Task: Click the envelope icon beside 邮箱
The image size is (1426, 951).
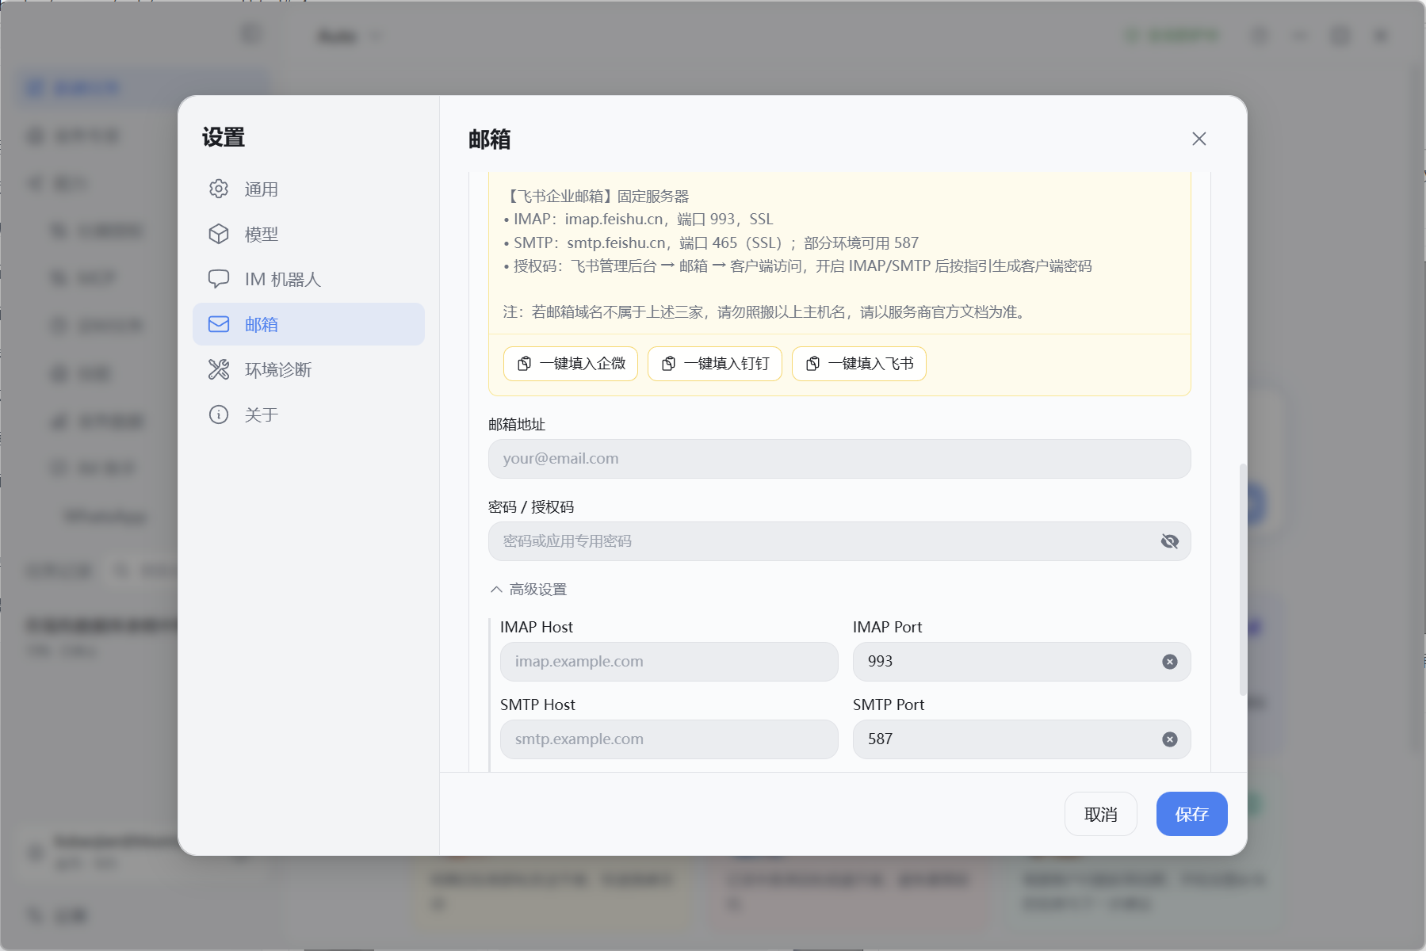Action: coord(219,324)
